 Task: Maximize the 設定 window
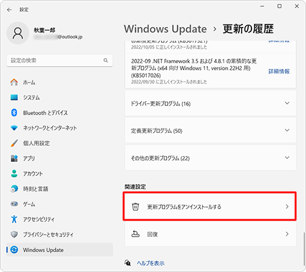click(x=280, y=6)
